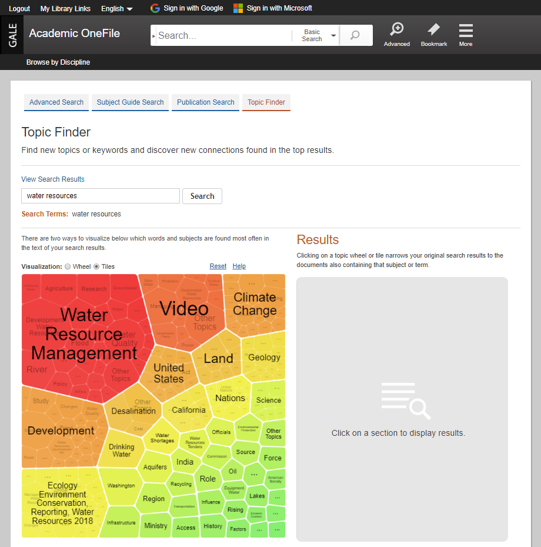The height and width of the screenshot is (547, 541).
Task: Click the Drinking Water tile
Action: 121,451
